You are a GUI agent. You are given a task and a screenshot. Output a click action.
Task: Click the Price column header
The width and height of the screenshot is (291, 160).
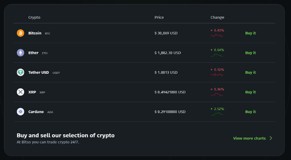tap(159, 17)
